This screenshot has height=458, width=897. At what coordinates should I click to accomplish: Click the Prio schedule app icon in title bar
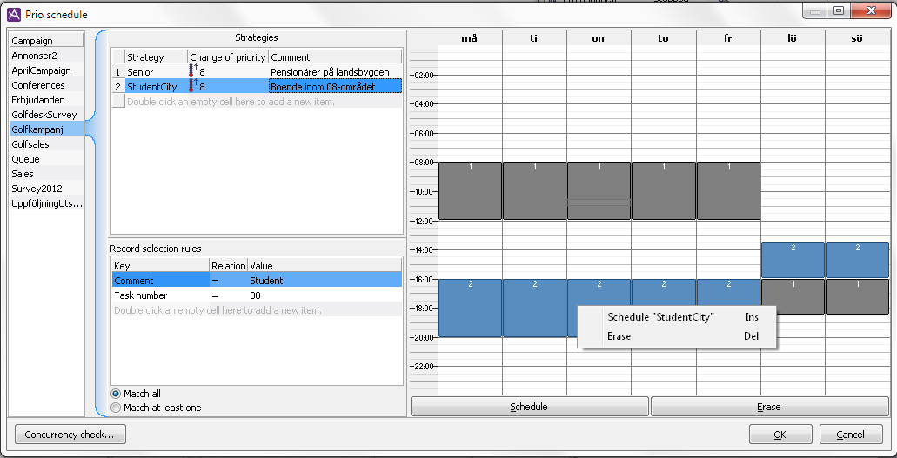point(14,15)
